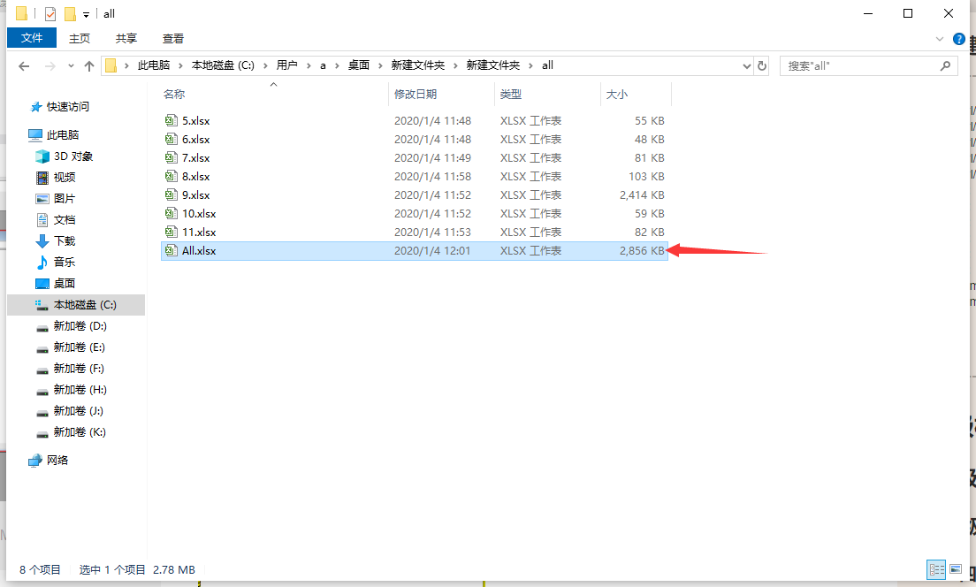976x587 pixels.
Task: Open 新加卷 (E:) drive in sidebar
Action: [x=79, y=347]
